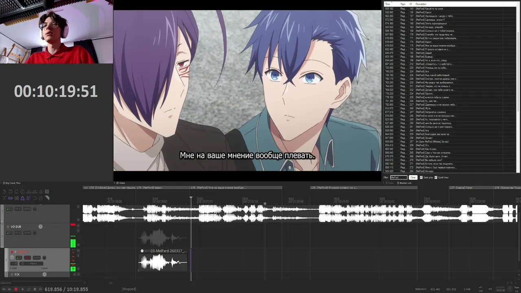Jump to project end with forward button

(x=9, y=289)
